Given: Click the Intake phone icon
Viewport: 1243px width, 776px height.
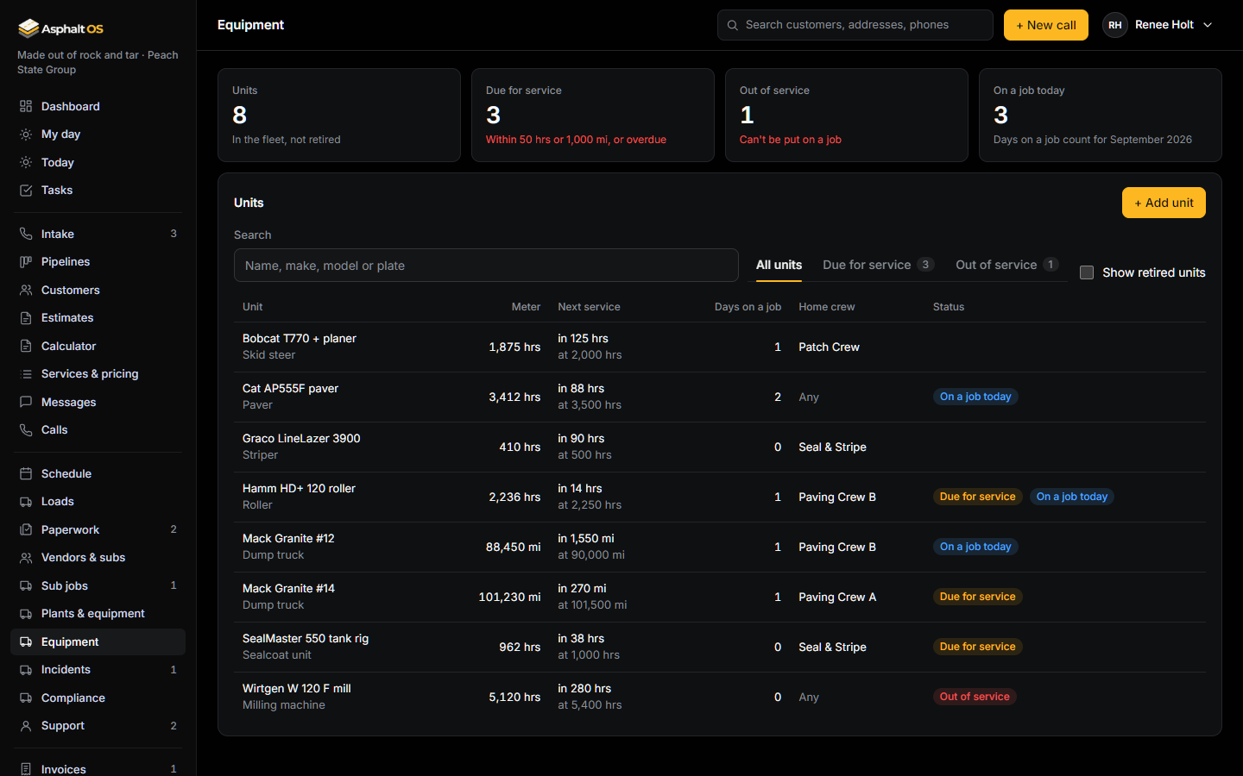Looking at the screenshot, I should (26, 235).
